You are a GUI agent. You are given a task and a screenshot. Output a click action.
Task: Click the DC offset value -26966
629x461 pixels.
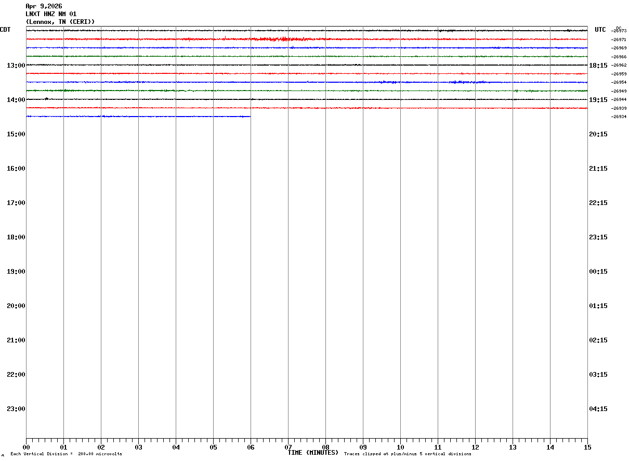[619, 57]
